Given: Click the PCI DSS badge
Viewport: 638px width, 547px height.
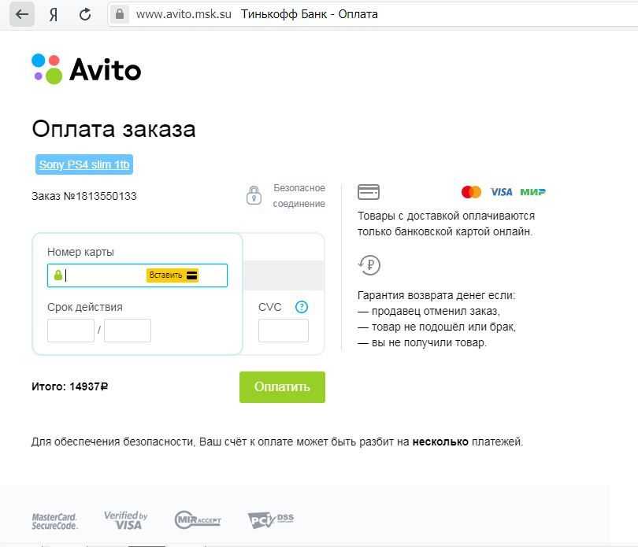Looking at the screenshot, I should point(271,519).
